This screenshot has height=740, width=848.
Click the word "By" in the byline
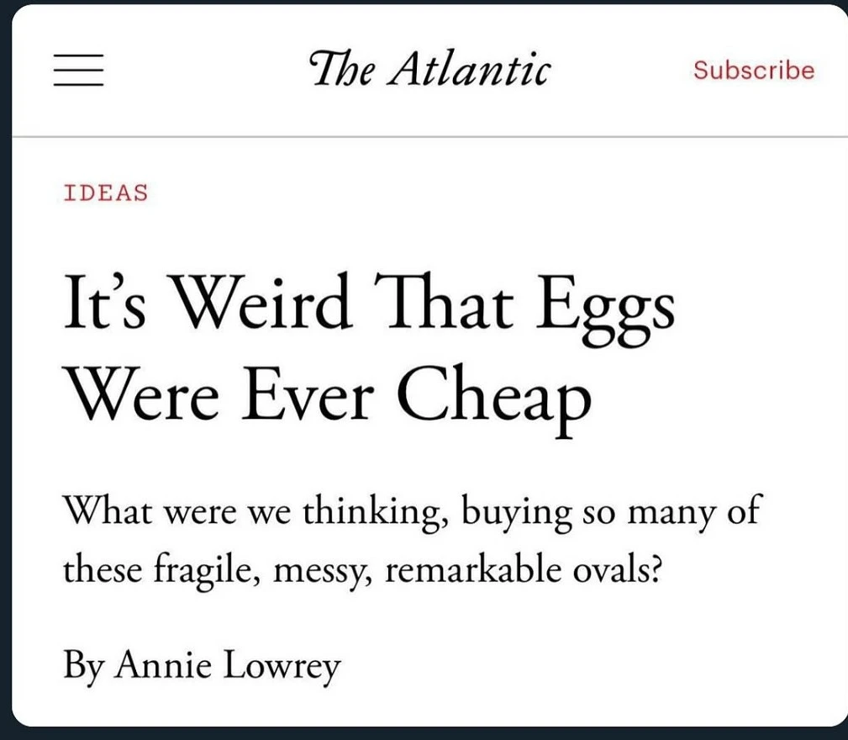[82, 667]
